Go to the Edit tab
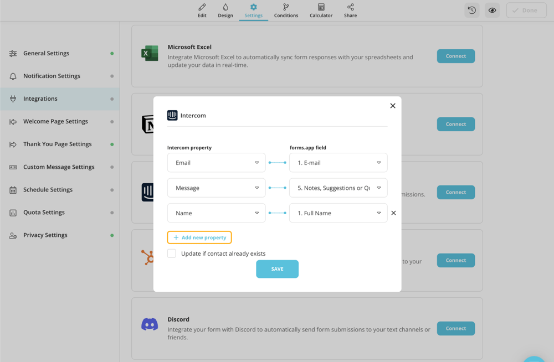Viewport: 554px width, 362px height. (x=202, y=11)
